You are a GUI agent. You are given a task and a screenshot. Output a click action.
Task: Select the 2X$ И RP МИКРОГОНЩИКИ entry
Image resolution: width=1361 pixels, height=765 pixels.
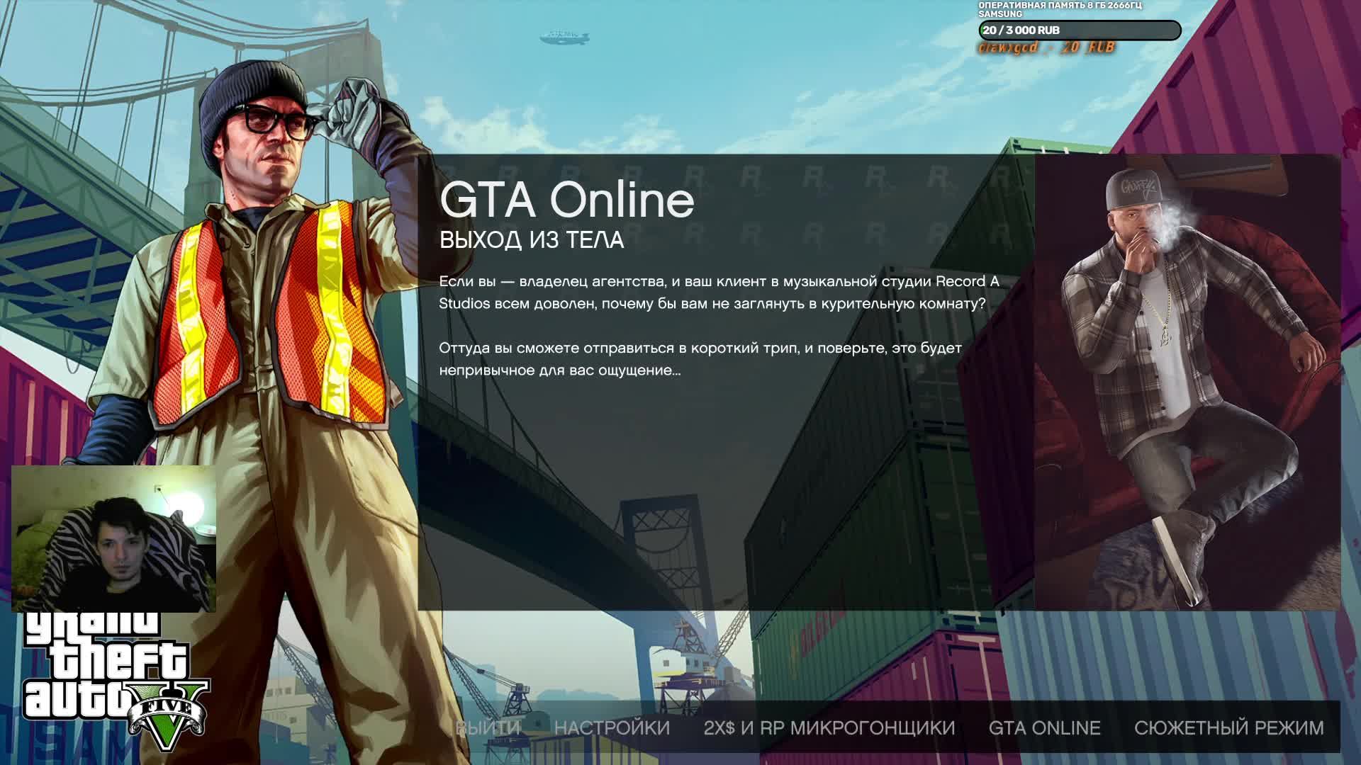click(829, 727)
